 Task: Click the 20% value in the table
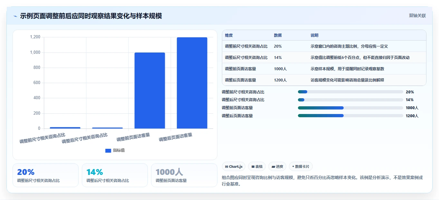point(278,46)
